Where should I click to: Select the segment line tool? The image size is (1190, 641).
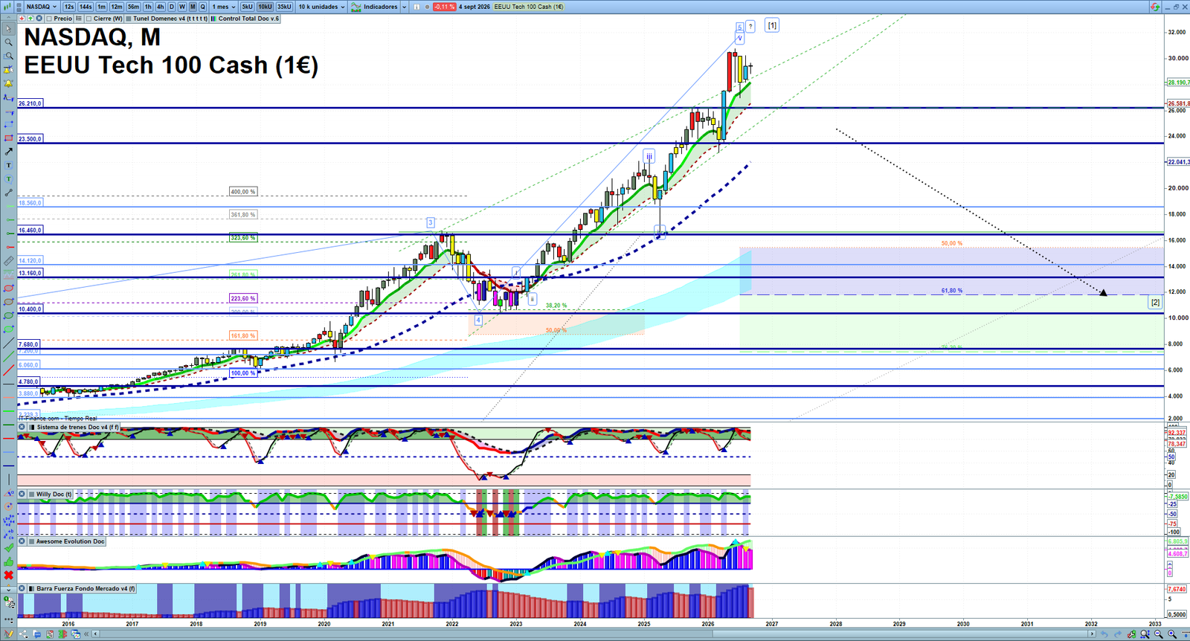coord(9,193)
